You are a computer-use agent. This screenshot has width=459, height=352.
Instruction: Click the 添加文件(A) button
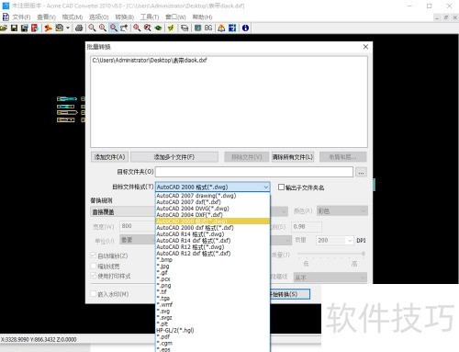click(109, 157)
